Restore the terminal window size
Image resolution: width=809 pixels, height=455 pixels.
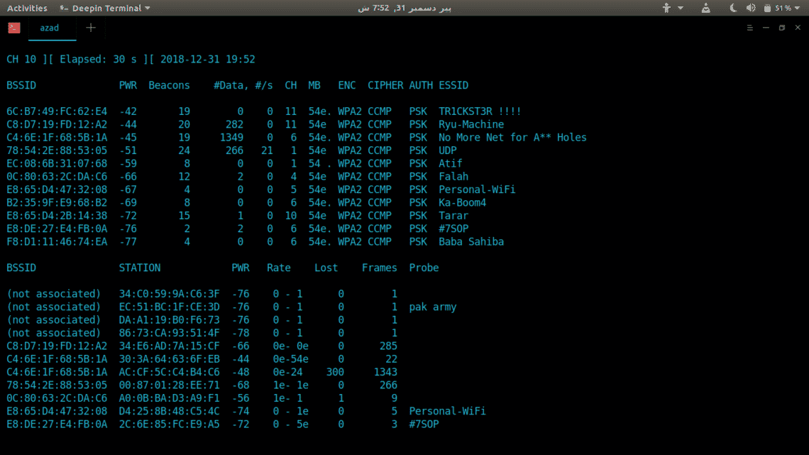click(x=782, y=28)
